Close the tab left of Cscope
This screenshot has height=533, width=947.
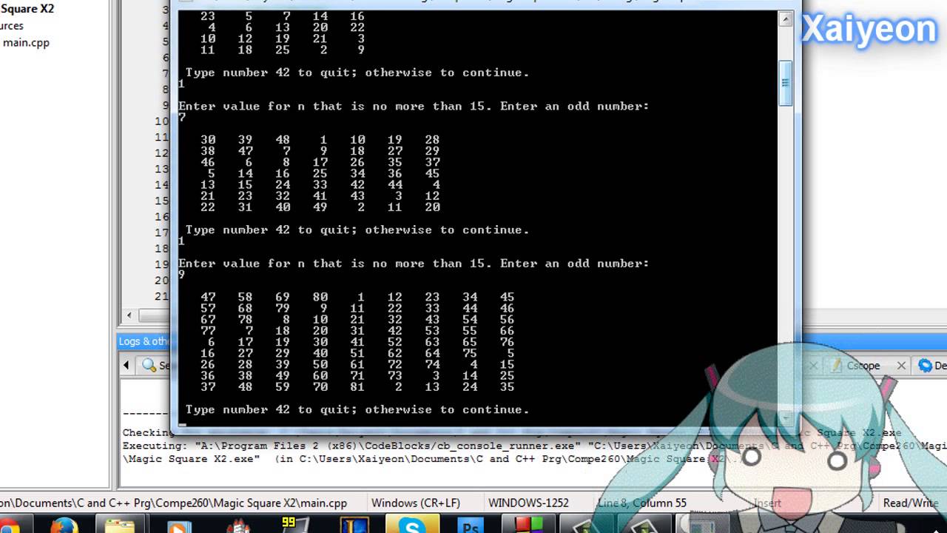pyautogui.click(x=813, y=365)
